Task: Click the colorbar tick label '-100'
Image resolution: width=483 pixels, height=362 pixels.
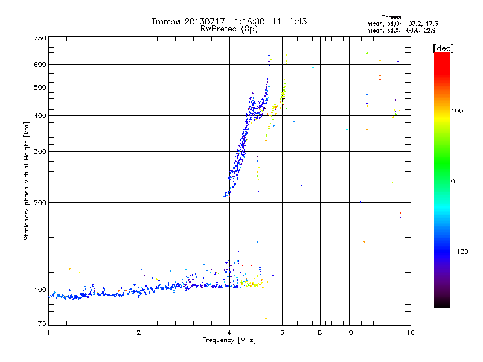Action: [x=460, y=252]
